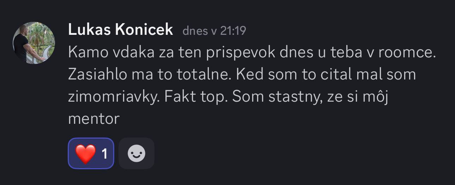Click the username Lukas Konicek
Screen dimensions: 455x185
[x=120, y=30]
